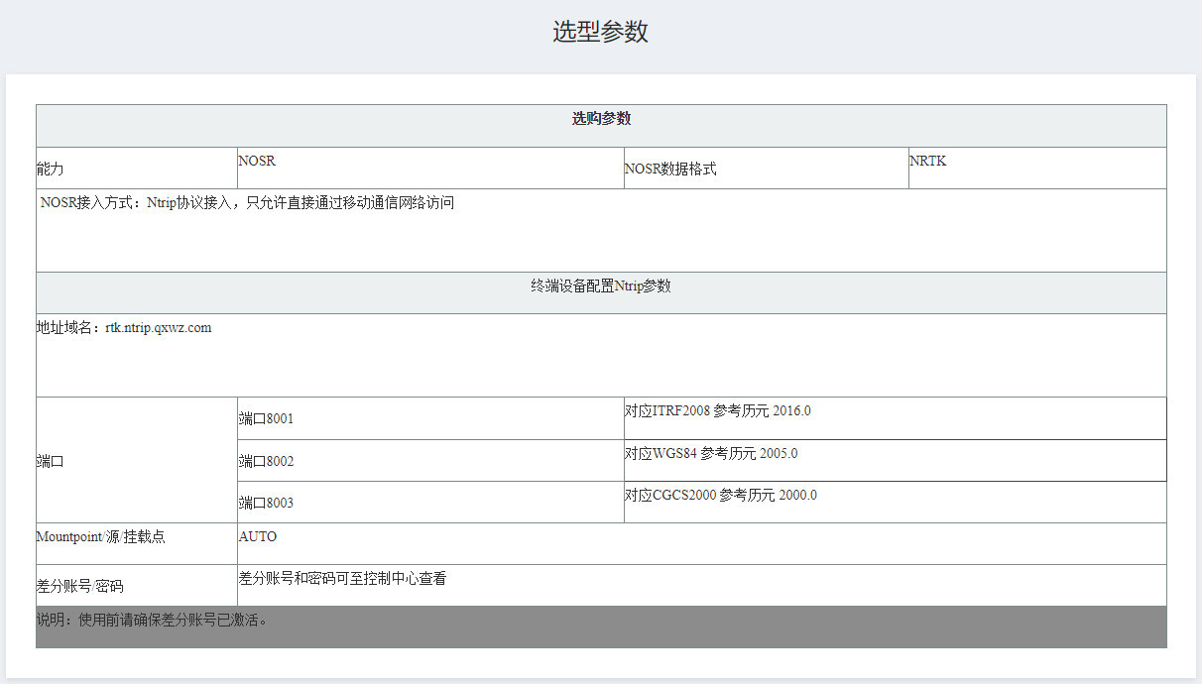
Task: Select the AUTO mountpoint value
Action: pos(258,536)
